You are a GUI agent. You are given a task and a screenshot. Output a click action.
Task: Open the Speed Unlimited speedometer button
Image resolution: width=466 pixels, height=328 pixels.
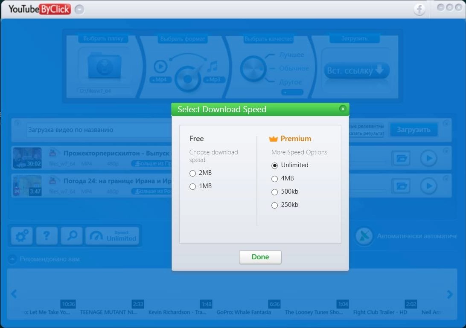click(x=112, y=236)
